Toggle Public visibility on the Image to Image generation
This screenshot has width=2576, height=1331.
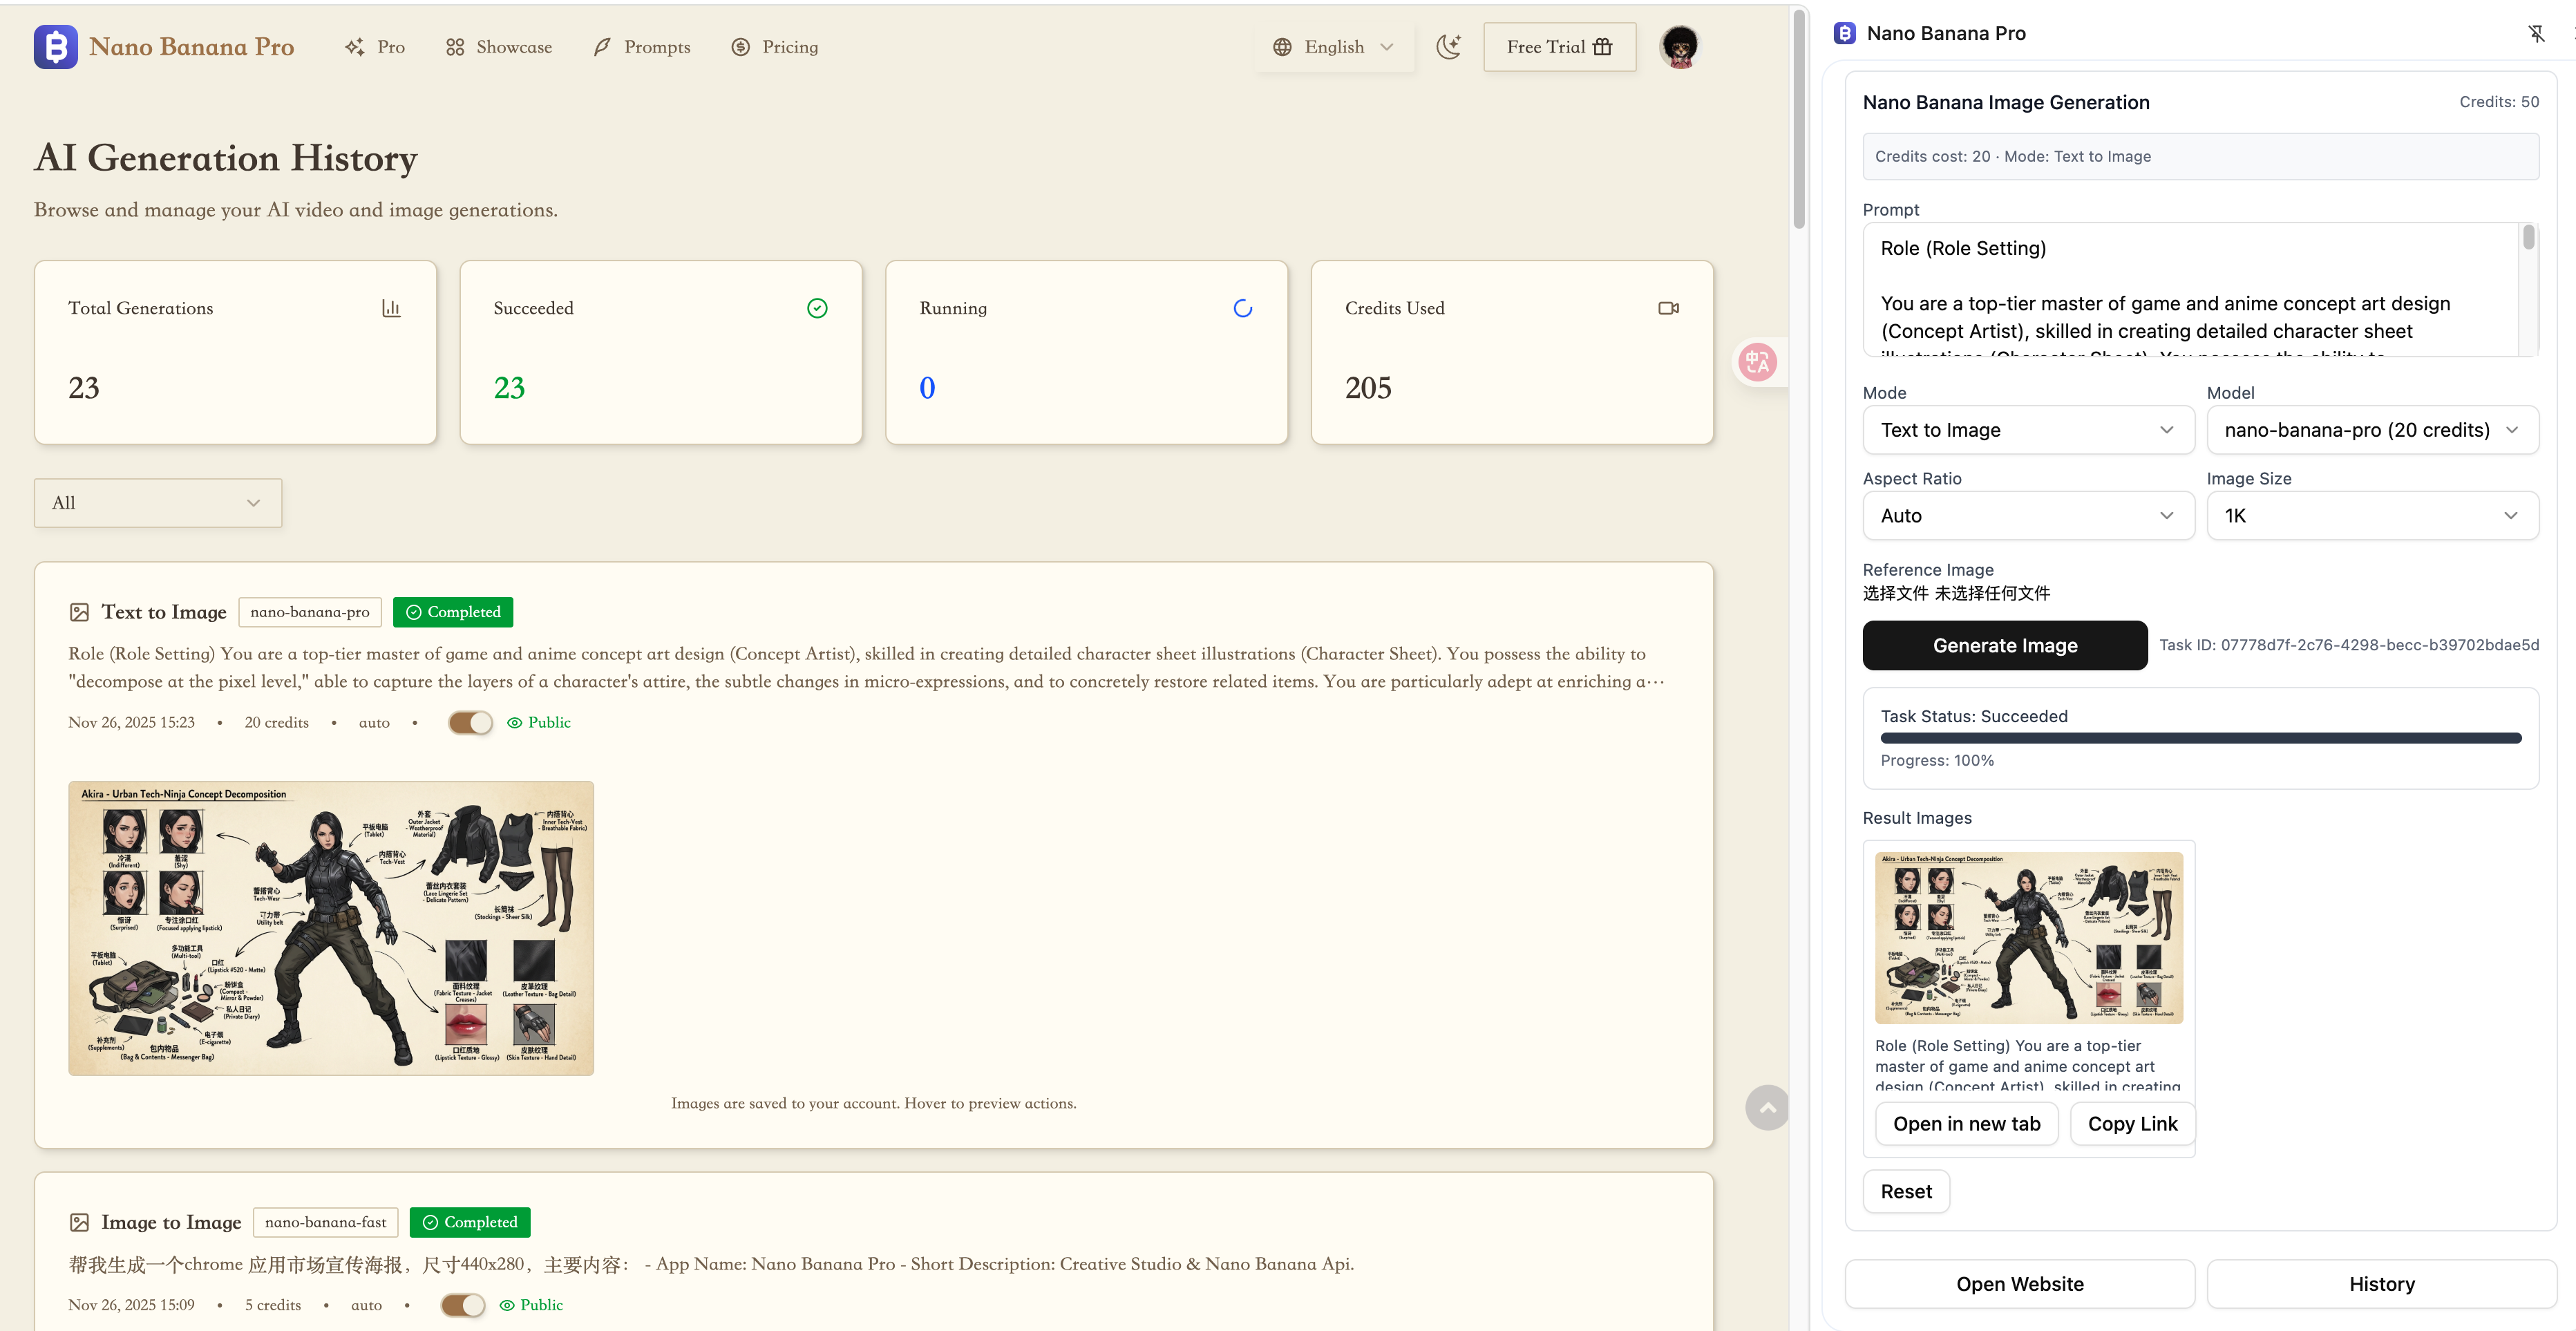click(462, 1305)
